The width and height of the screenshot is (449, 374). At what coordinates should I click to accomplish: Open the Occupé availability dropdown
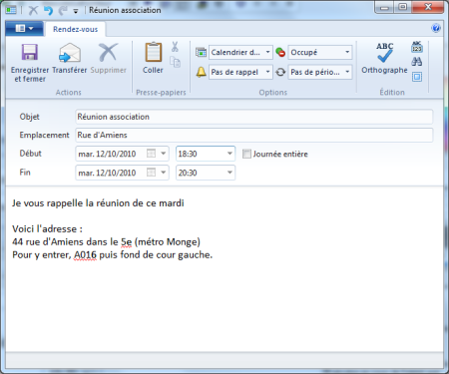click(320, 52)
